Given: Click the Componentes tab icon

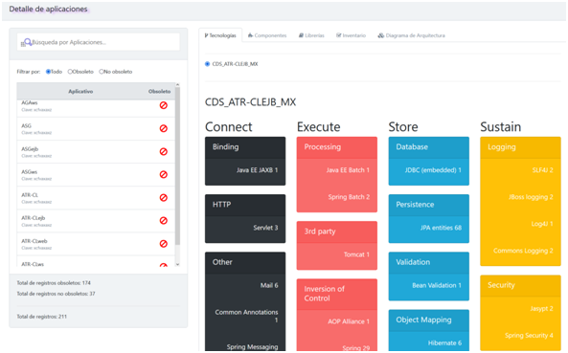Looking at the screenshot, I should tap(250, 35).
